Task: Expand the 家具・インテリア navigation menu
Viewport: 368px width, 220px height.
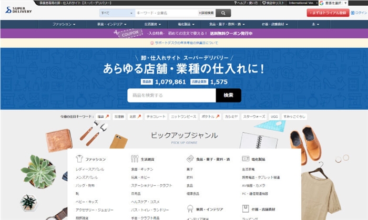Action: [108, 24]
